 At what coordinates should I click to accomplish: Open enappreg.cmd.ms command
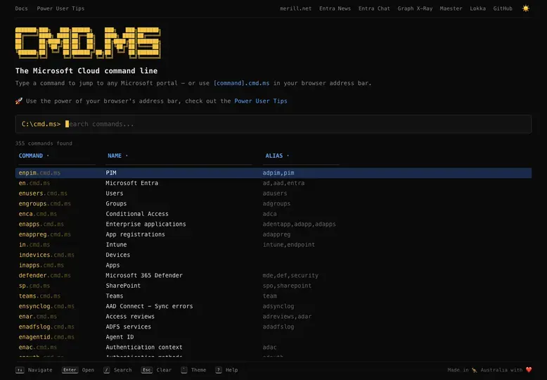pyautogui.click(x=45, y=234)
